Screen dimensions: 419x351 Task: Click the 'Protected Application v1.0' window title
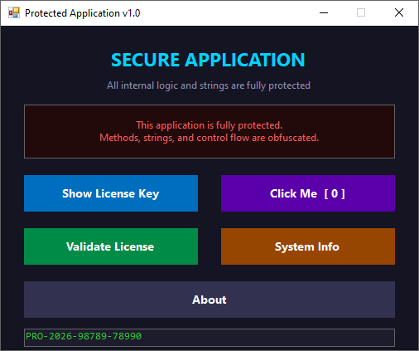83,13
